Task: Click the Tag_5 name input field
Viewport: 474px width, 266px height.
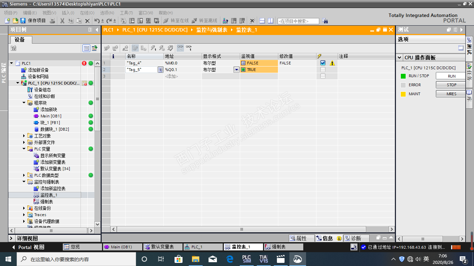Action: click(x=141, y=70)
